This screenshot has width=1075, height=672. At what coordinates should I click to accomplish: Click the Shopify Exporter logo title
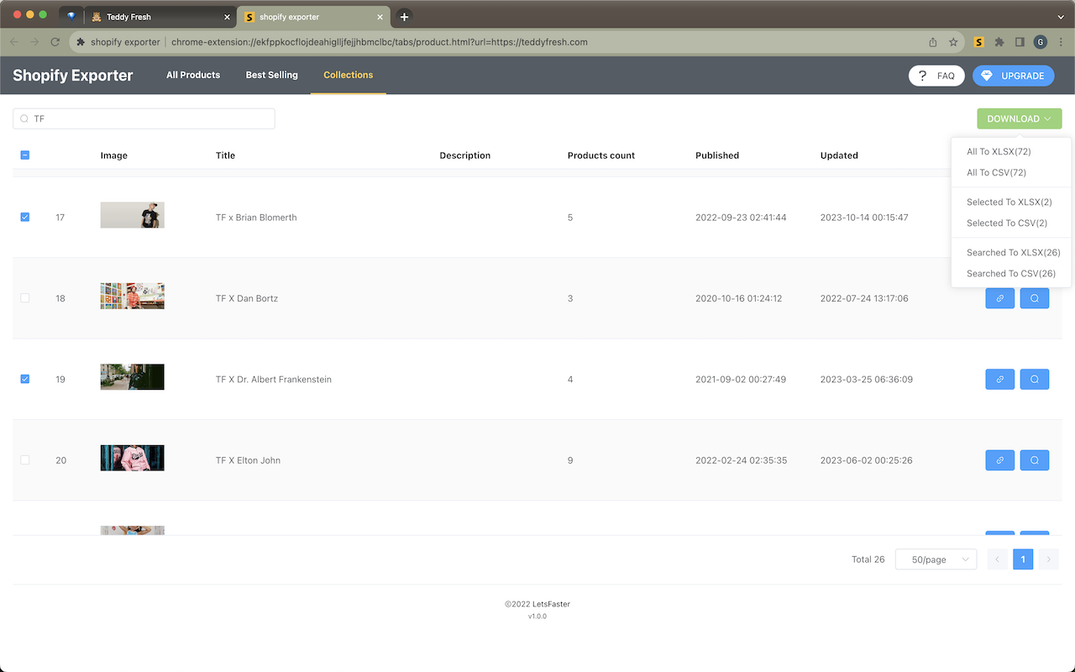(x=73, y=76)
